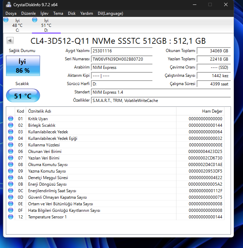
Task: Click status icon for Okunan Veri Birimi row
Action: (11, 151)
